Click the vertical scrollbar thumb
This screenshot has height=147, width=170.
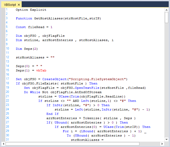tap(166, 17)
